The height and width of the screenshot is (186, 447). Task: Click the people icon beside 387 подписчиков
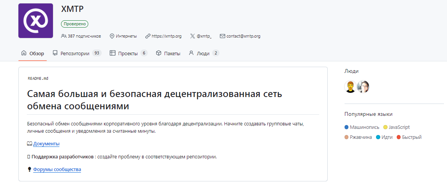coord(64,36)
